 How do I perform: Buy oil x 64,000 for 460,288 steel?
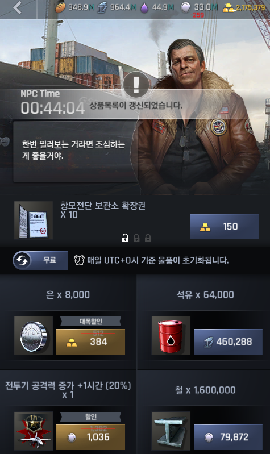pyautogui.click(x=228, y=341)
